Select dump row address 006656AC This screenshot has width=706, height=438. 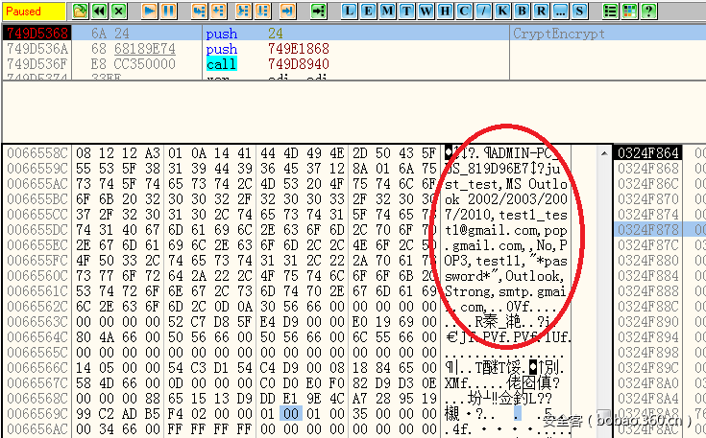click(x=37, y=428)
